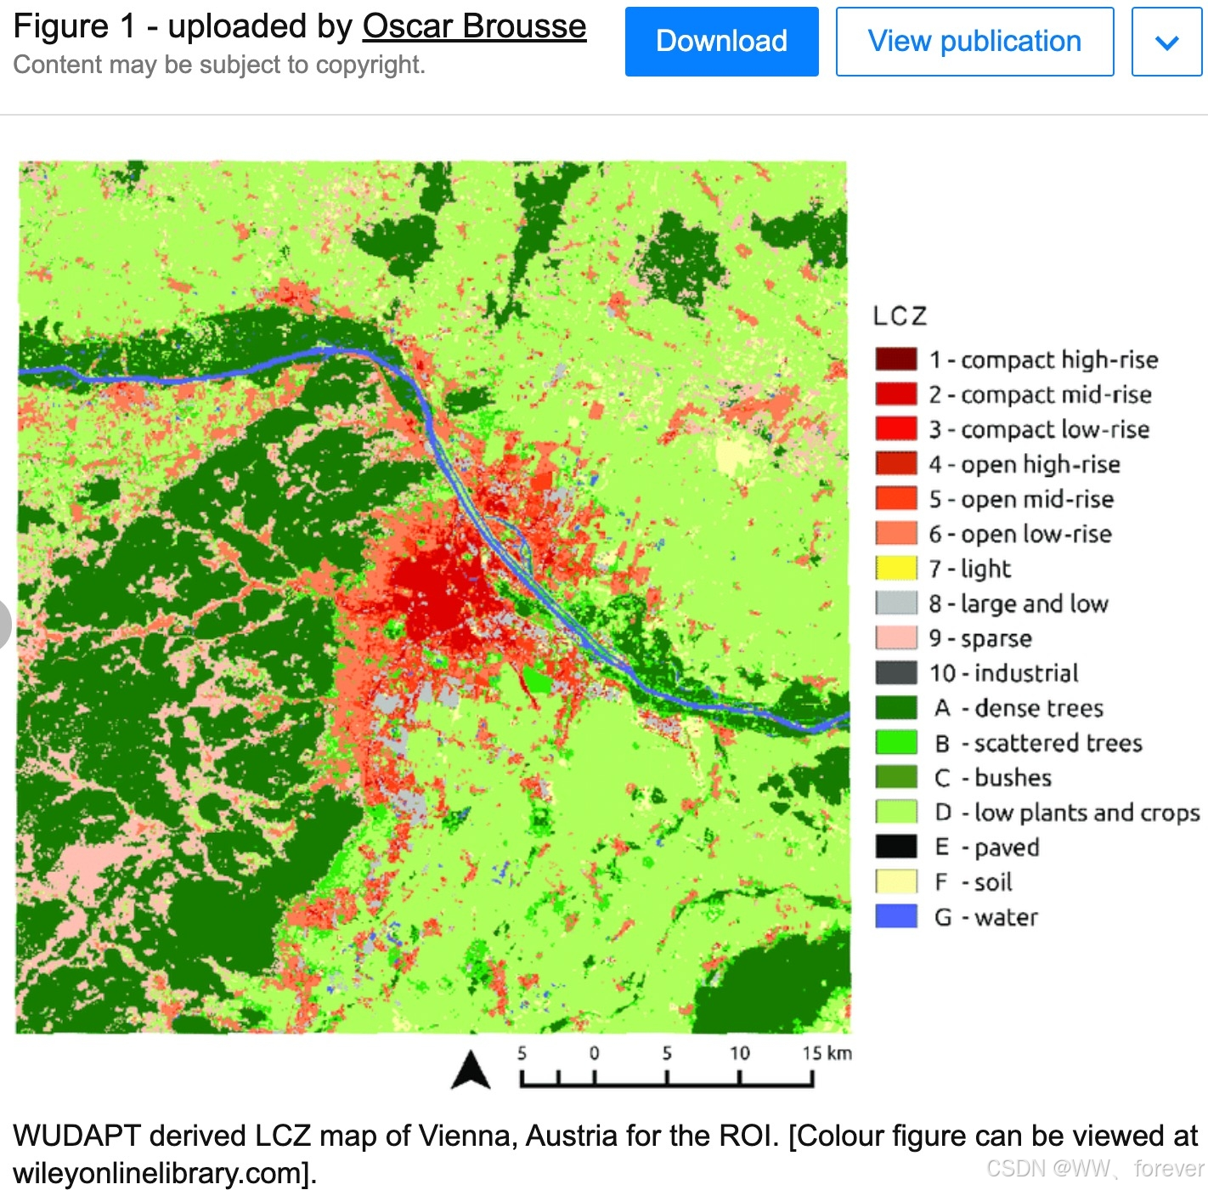
Task: Click the 'C - bushes' label
Action: tap(993, 778)
